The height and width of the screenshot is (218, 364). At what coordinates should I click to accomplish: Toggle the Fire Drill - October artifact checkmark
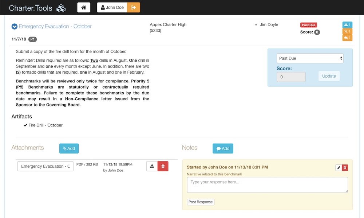(x=25, y=125)
